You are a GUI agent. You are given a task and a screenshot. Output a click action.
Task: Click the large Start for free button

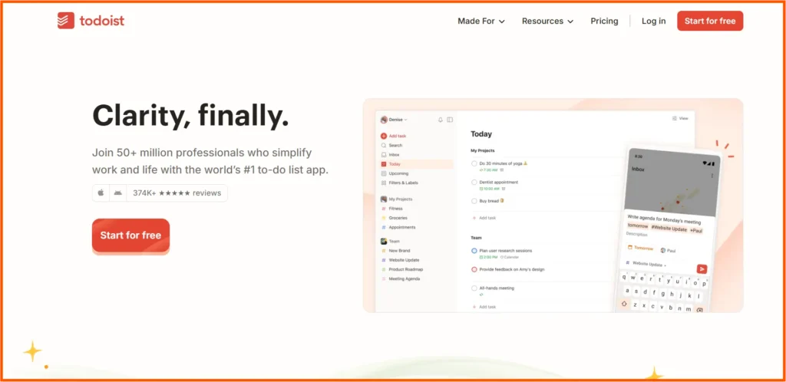[130, 235]
